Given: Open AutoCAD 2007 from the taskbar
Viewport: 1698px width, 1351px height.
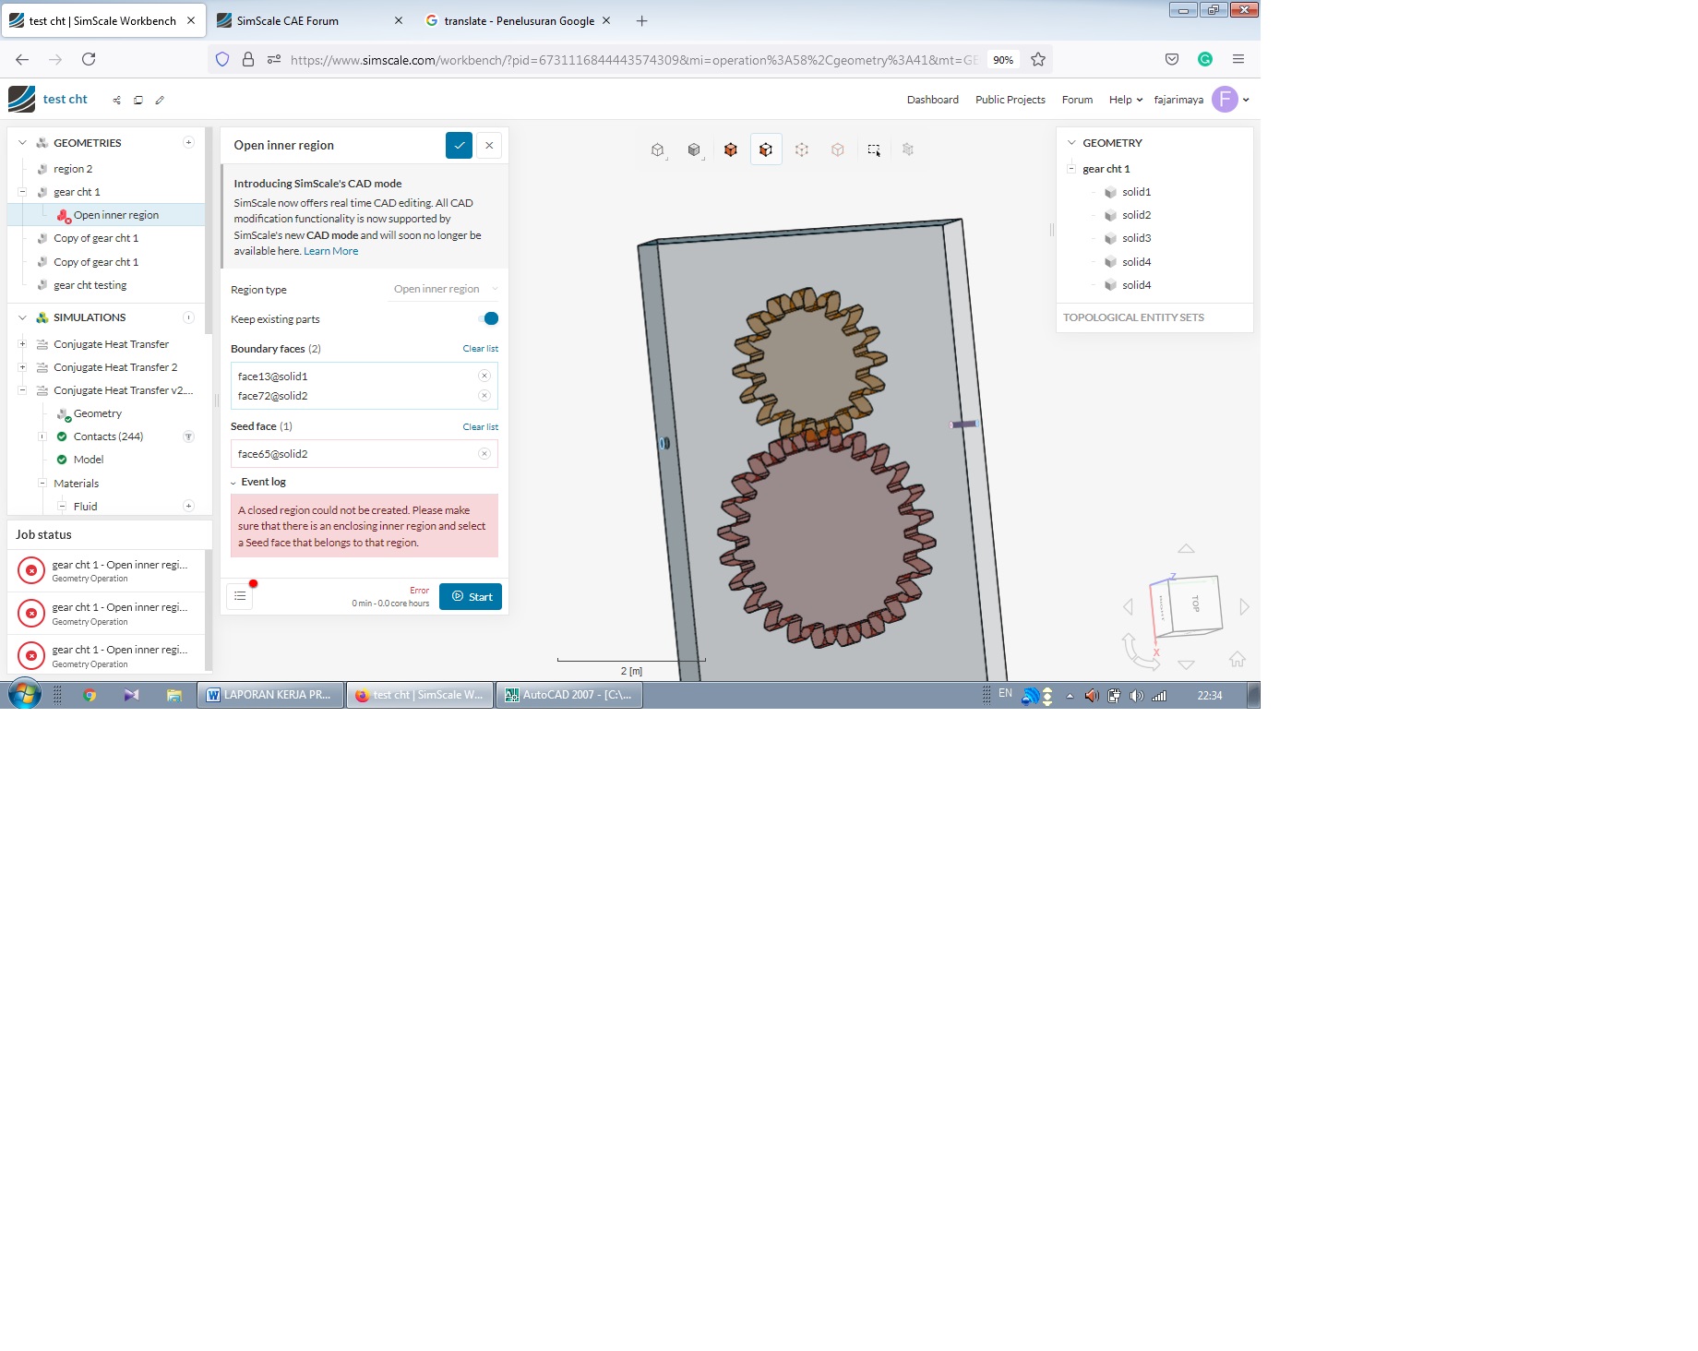Looking at the screenshot, I should pyautogui.click(x=569, y=695).
